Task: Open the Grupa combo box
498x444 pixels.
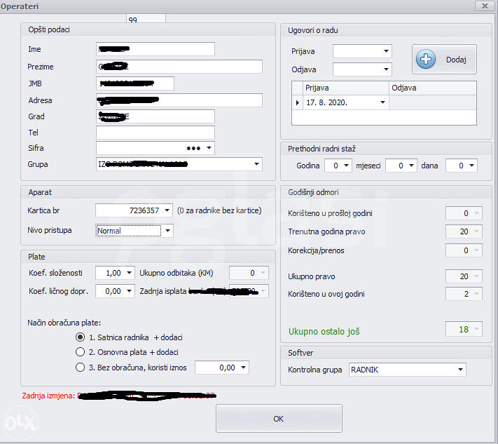Action: [x=256, y=164]
